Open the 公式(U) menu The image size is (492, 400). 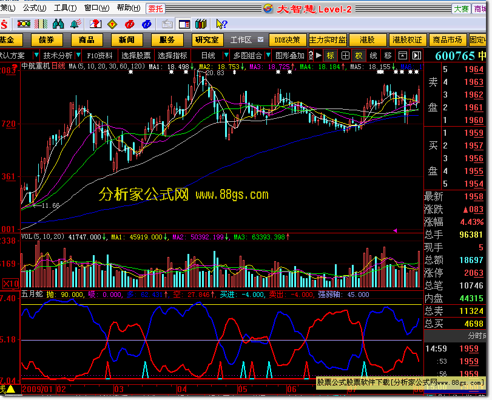tap(35, 8)
